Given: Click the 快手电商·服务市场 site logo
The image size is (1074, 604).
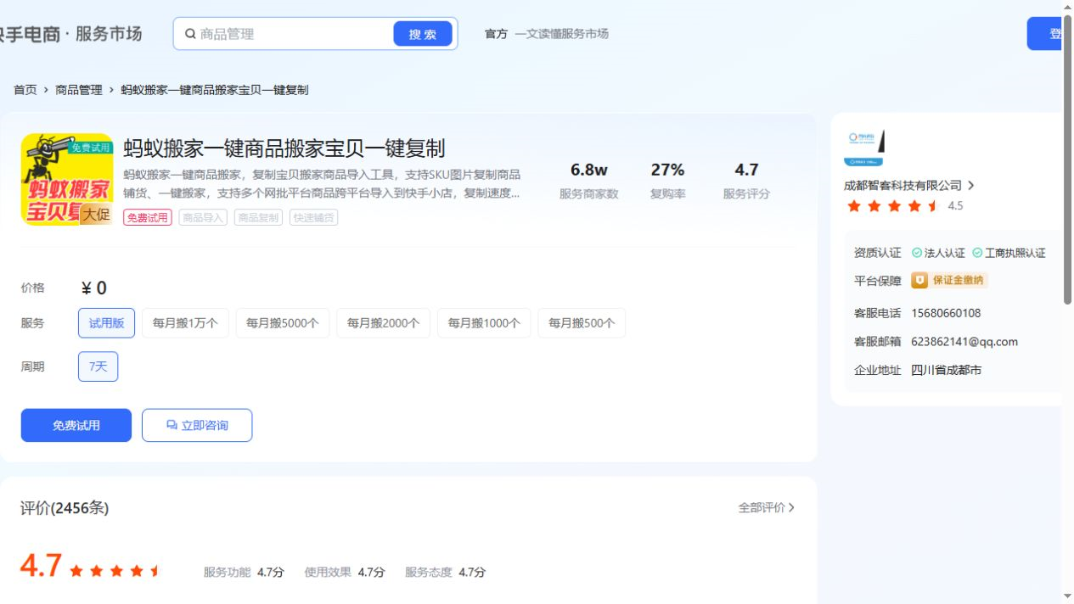Looking at the screenshot, I should click(71, 34).
